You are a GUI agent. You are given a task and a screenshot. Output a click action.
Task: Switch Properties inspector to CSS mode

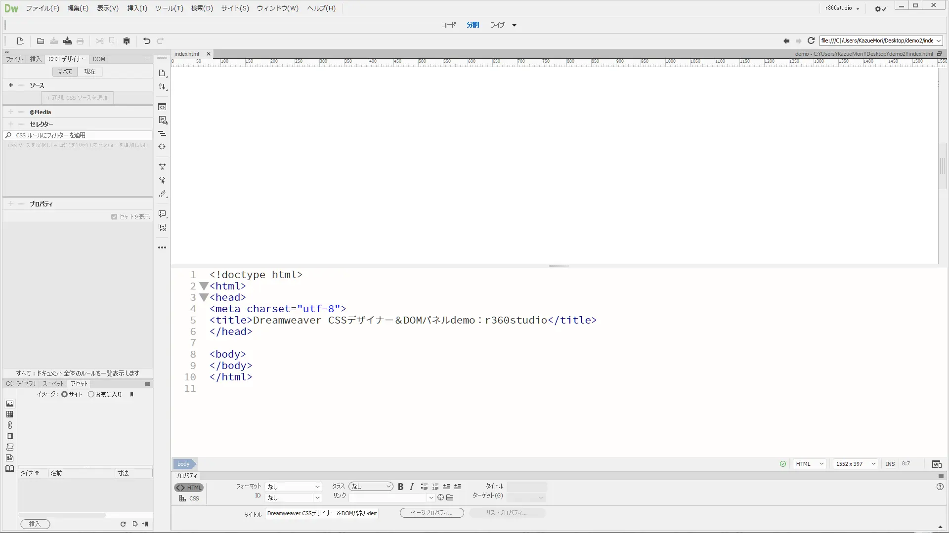189,498
